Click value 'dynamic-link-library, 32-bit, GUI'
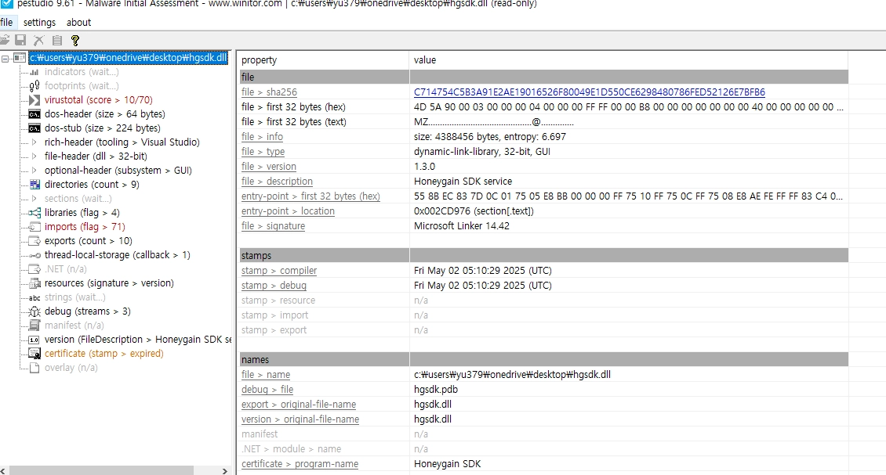 click(x=482, y=151)
